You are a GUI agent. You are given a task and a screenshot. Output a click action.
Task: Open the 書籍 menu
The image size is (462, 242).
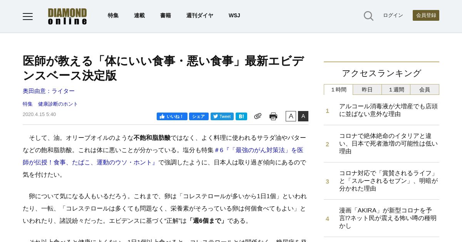pos(166,15)
